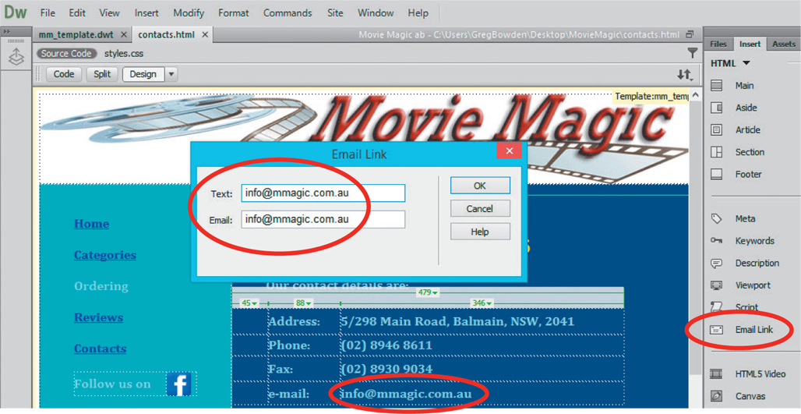
Task: Select the Insert panel tab
Action: point(750,44)
